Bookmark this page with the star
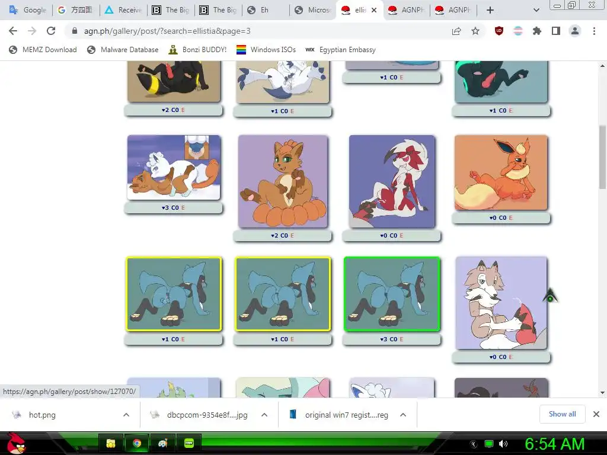 [475, 31]
